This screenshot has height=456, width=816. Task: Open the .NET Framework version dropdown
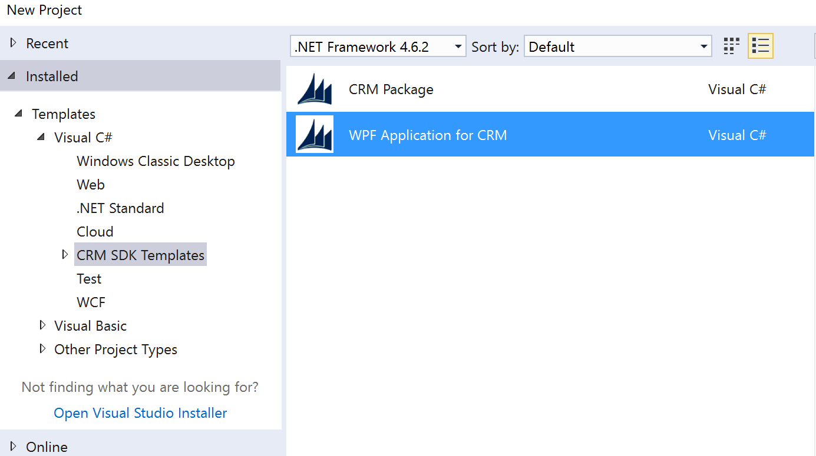[378, 46]
